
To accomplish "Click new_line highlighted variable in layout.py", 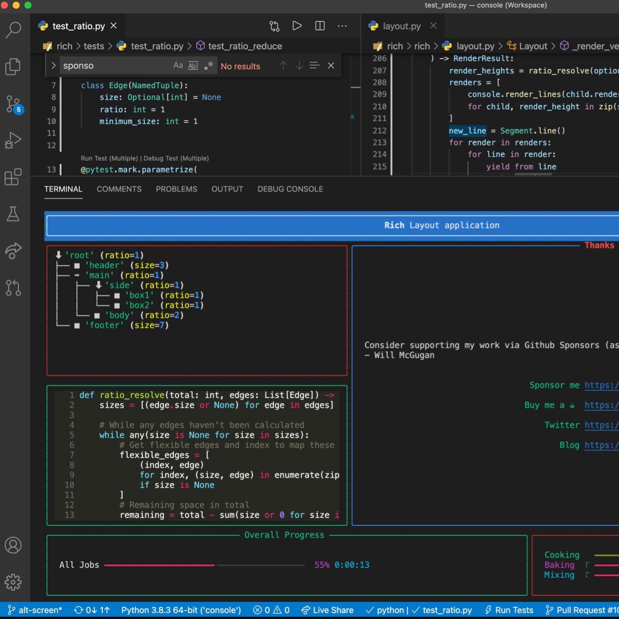I will [x=467, y=130].
